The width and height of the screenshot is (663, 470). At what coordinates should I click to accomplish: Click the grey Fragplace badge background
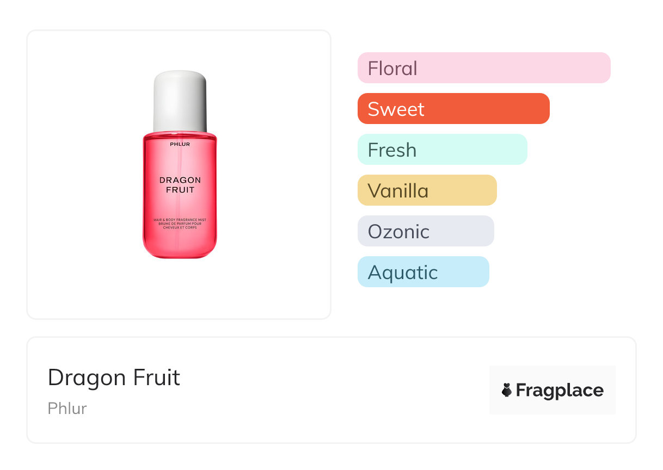552,374
